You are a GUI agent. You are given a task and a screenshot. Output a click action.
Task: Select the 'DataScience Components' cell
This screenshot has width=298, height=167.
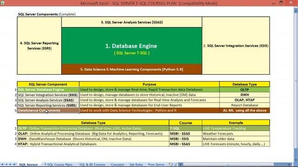48,110
